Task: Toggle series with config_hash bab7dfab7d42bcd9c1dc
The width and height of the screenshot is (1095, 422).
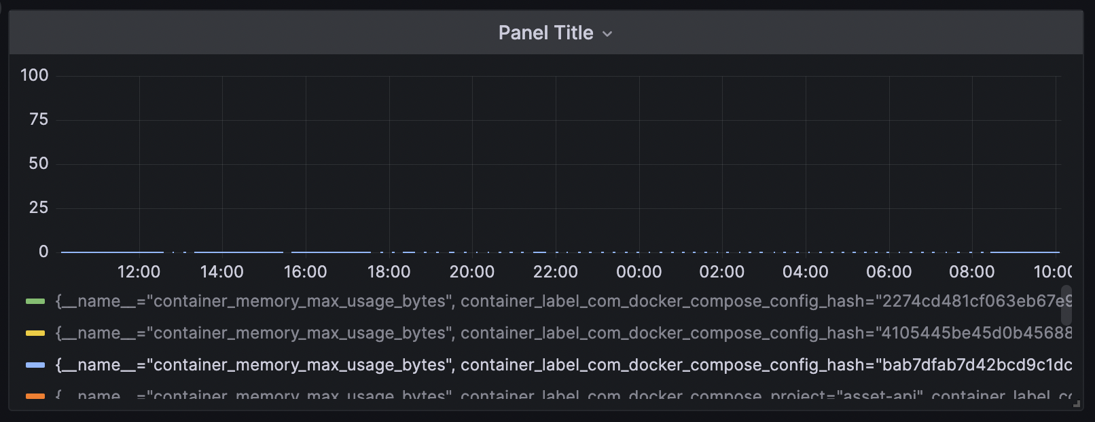Action: [x=564, y=365]
